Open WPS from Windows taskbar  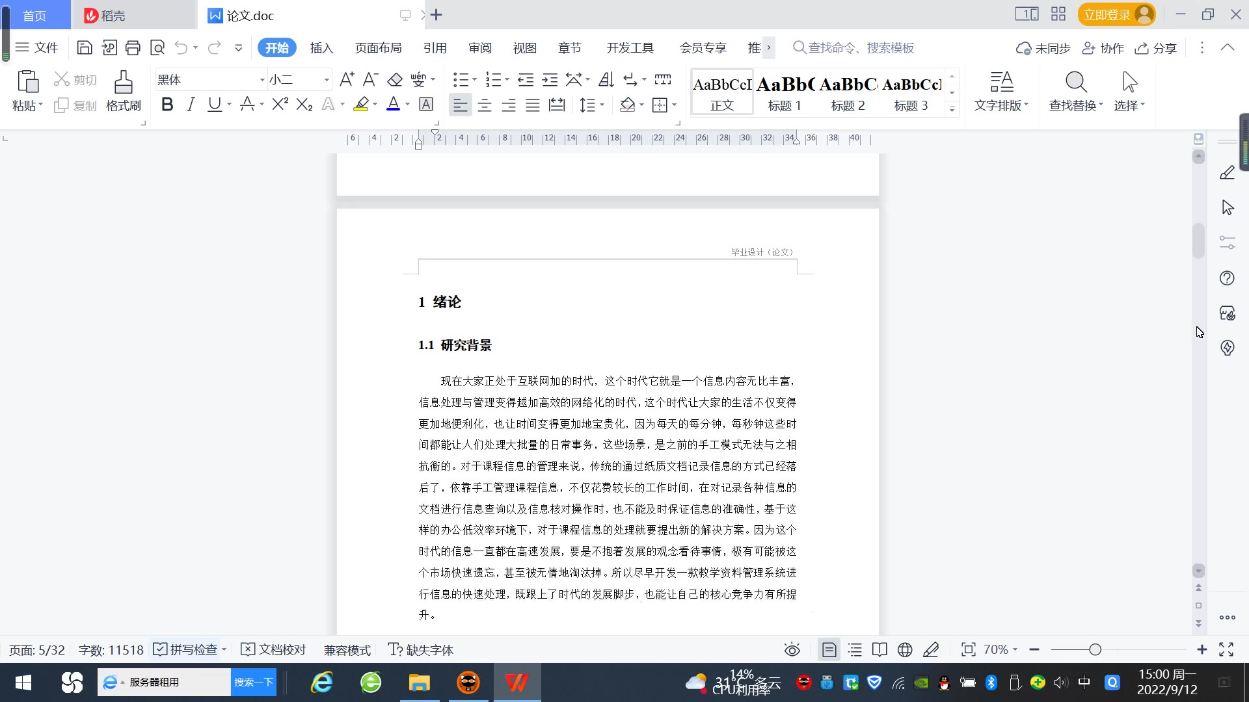(x=517, y=682)
